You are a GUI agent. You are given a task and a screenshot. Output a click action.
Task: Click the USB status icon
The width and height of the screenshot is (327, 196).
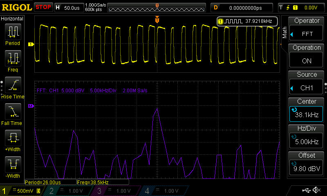306,191
